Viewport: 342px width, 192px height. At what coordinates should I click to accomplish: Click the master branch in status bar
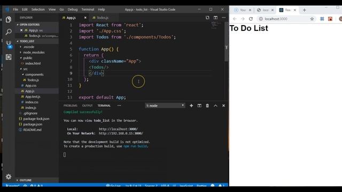tap(12, 186)
